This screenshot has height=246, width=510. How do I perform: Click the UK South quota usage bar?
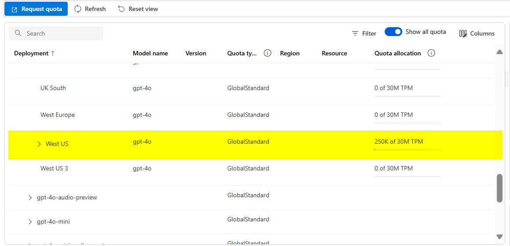pyautogui.click(x=408, y=96)
